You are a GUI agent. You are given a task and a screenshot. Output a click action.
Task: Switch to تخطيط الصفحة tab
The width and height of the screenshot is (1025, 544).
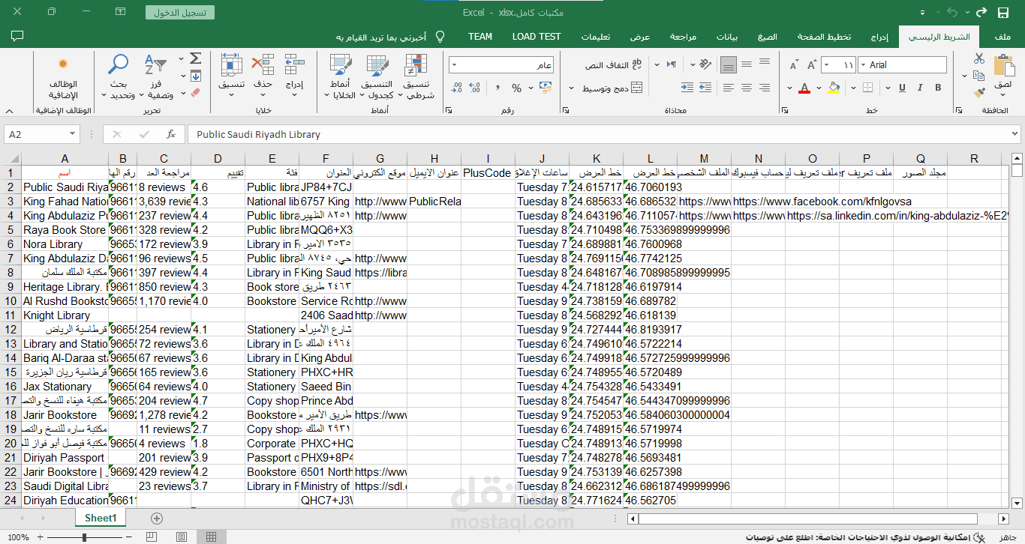point(824,37)
